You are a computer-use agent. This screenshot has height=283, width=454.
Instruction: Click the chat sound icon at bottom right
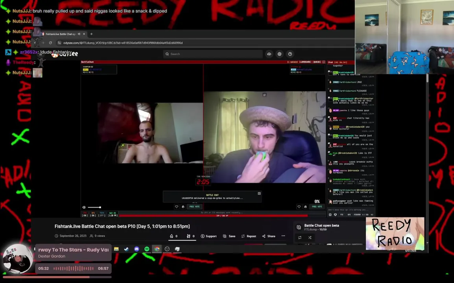click(372, 215)
